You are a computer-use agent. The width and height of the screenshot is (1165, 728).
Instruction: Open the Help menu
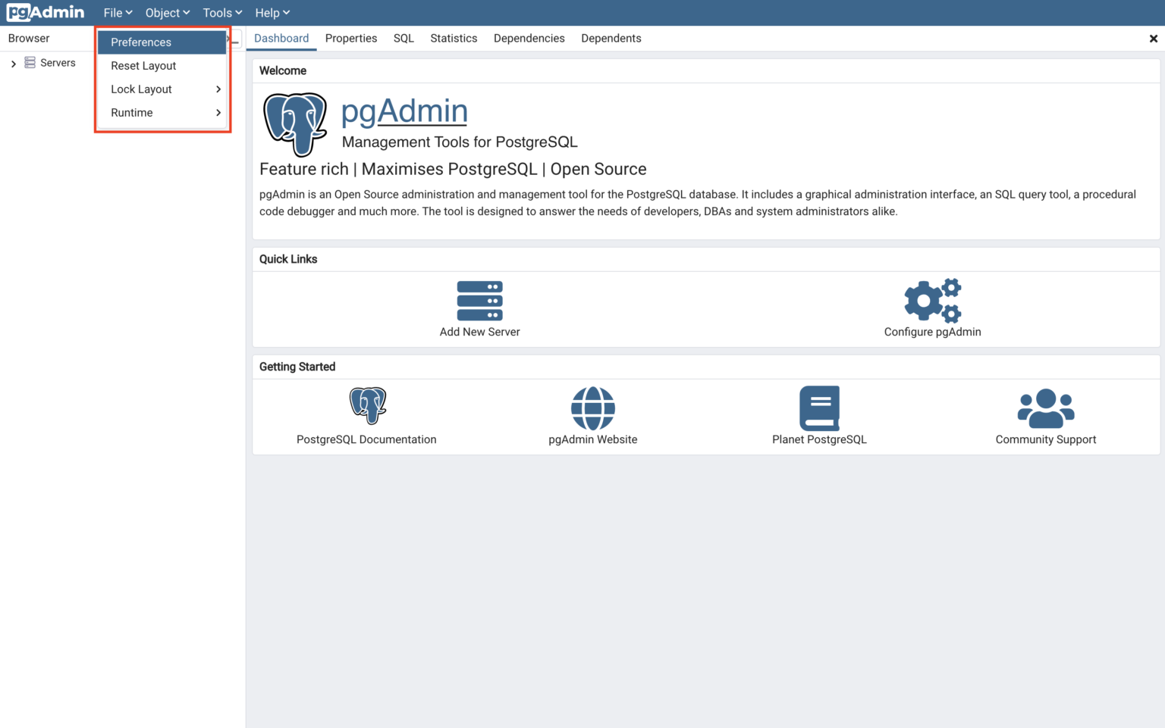tap(272, 13)
